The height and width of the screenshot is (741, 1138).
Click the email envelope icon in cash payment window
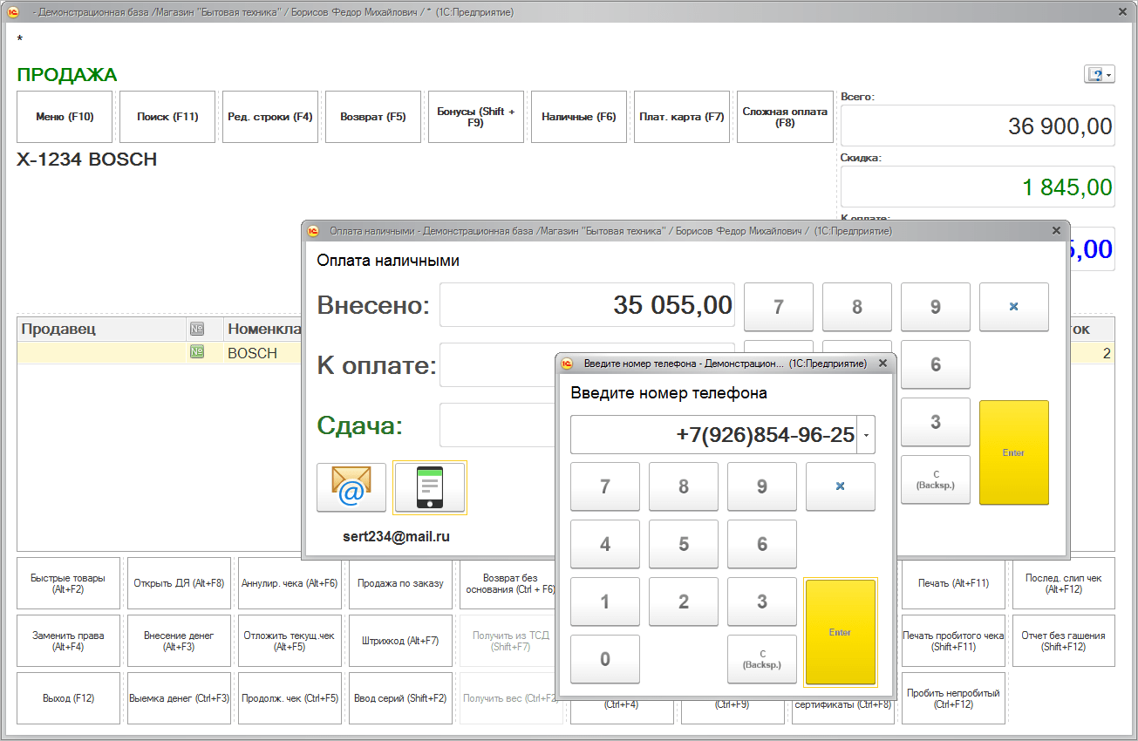point(351,488)
